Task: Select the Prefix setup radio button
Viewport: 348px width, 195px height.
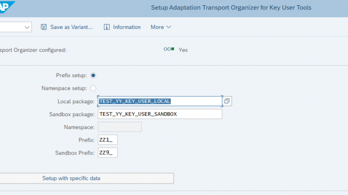Action: [x=93, y=75]
